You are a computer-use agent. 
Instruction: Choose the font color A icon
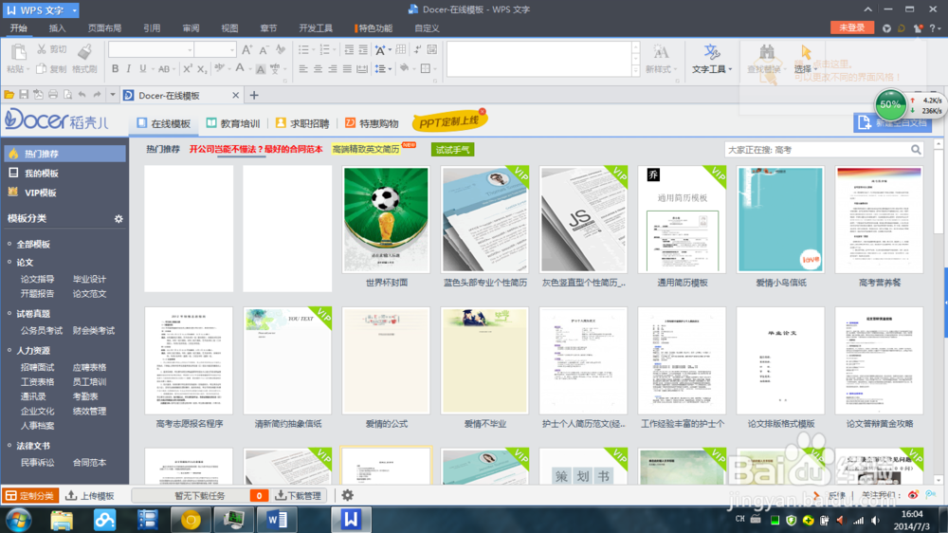tap(240, 69)
